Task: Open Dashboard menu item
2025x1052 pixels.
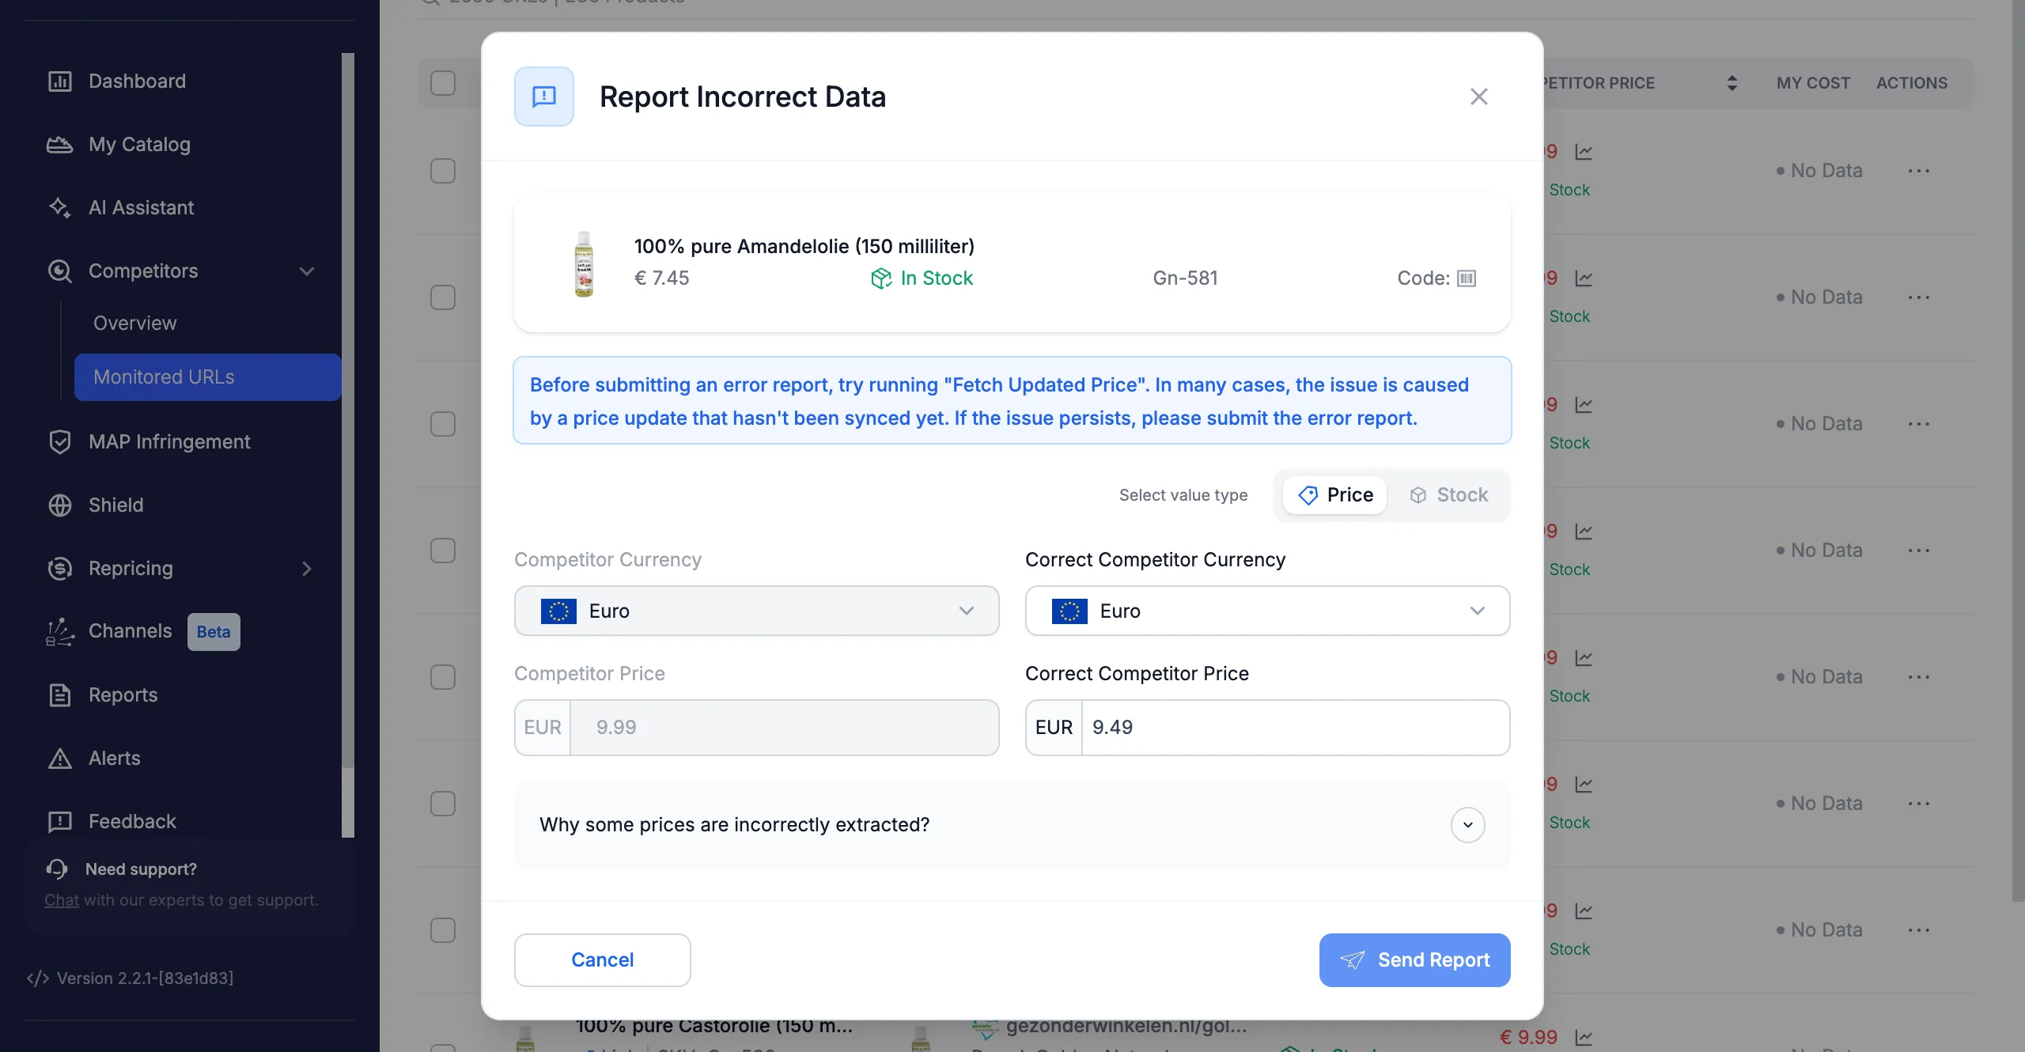Action: coord(137,81)
